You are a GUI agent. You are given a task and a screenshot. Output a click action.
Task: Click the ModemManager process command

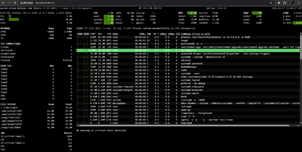[x=189, y=67]
